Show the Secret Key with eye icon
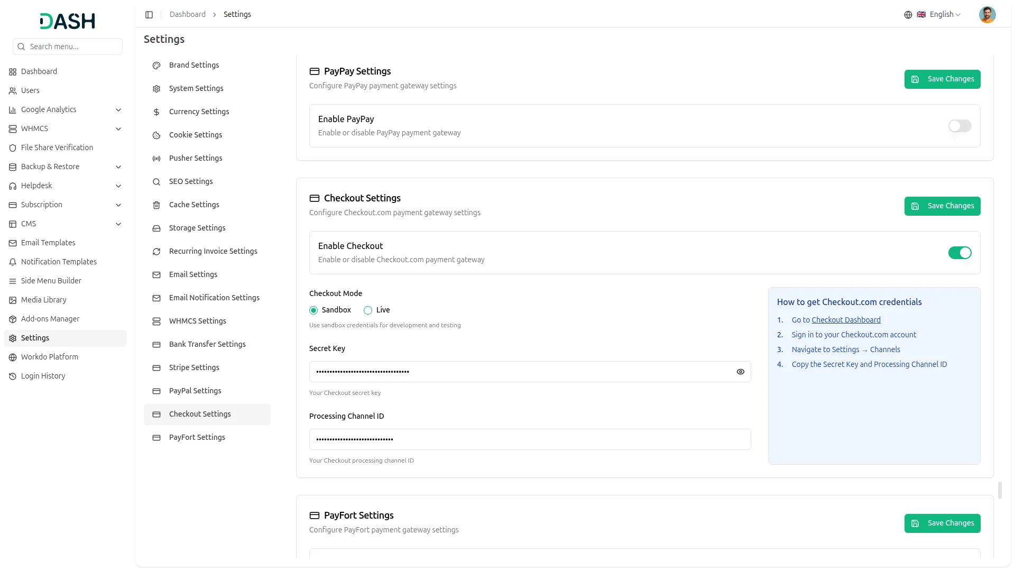This screenshot has width=1015, height=571. [740, 372]
